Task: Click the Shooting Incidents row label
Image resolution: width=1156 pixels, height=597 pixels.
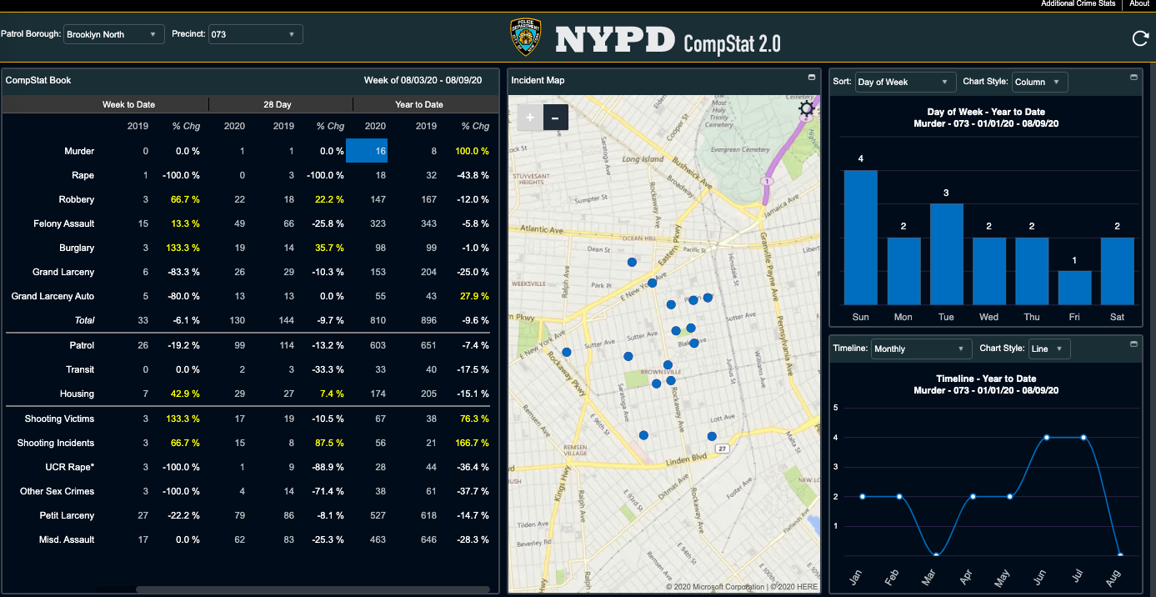Action: click(x=56, y=443)
